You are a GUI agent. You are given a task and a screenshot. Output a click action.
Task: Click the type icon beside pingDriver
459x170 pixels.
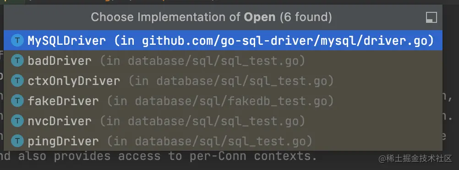[17, 141]
